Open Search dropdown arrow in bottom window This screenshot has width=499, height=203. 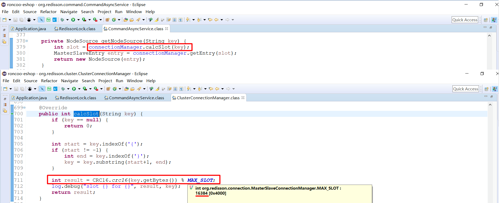click(144, 89)
